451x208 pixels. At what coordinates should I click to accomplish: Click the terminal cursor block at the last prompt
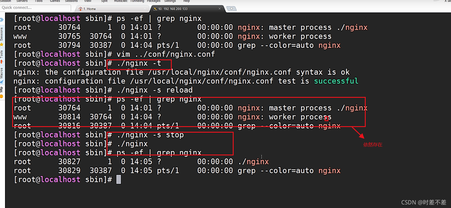[x=119, y=179]
